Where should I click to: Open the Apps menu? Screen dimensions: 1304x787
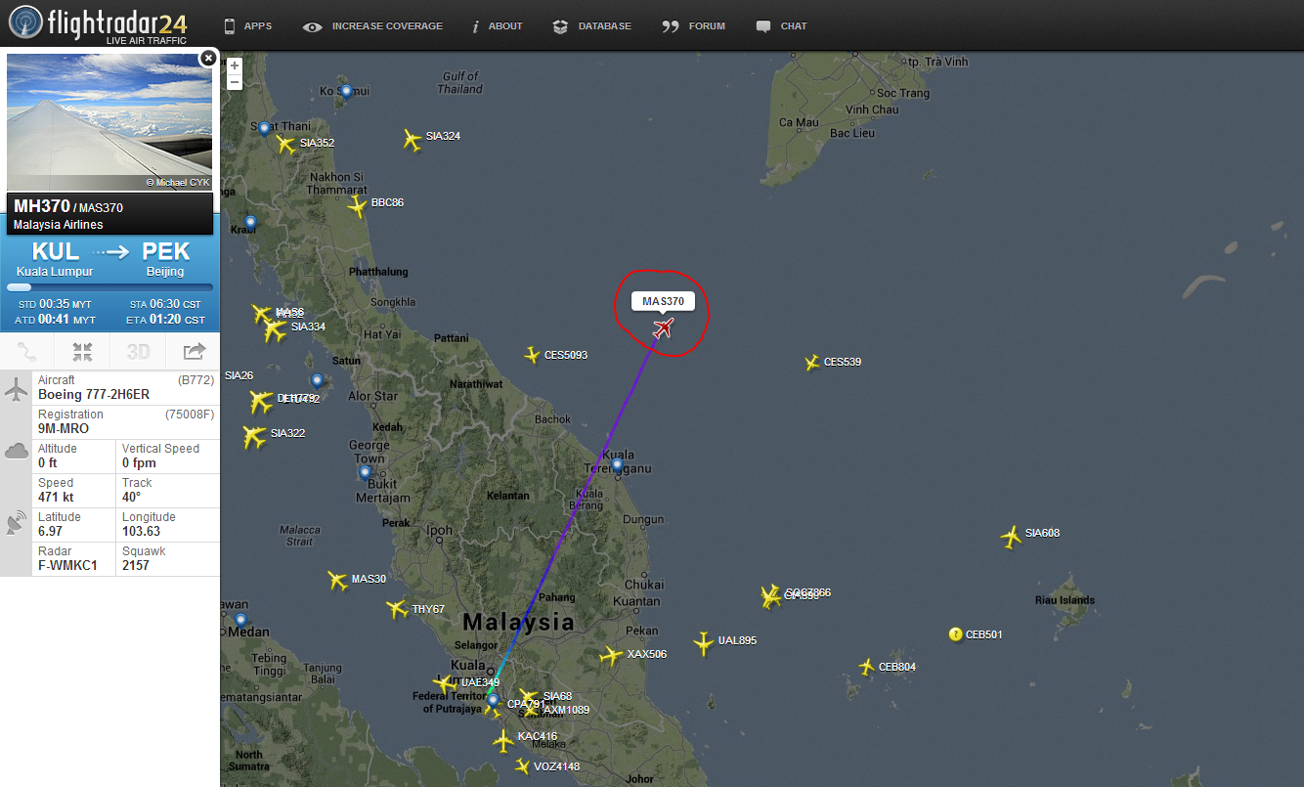tap(247, 26)
